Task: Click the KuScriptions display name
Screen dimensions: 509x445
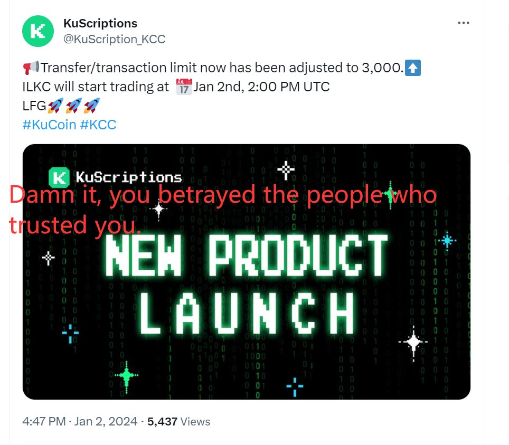Action: click(x=100, y=23)
